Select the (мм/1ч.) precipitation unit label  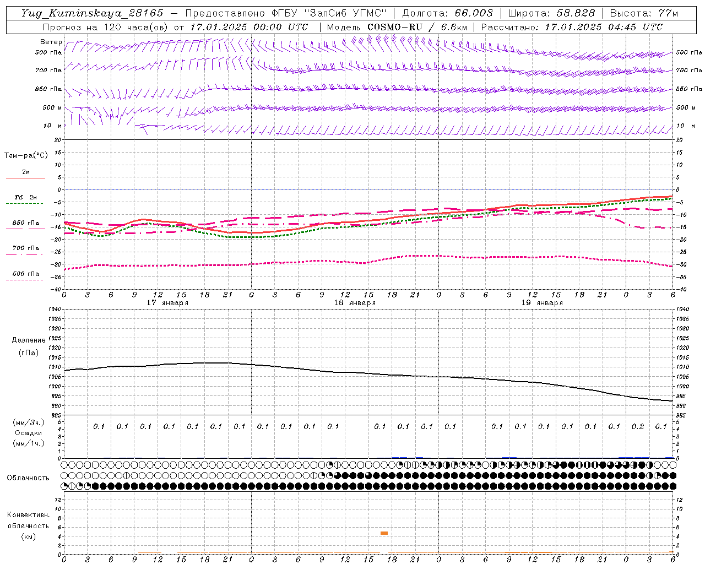[x=29, y=443]
